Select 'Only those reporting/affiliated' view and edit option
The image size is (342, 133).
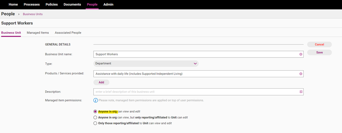pyautogui.click(x=95, y=123)
